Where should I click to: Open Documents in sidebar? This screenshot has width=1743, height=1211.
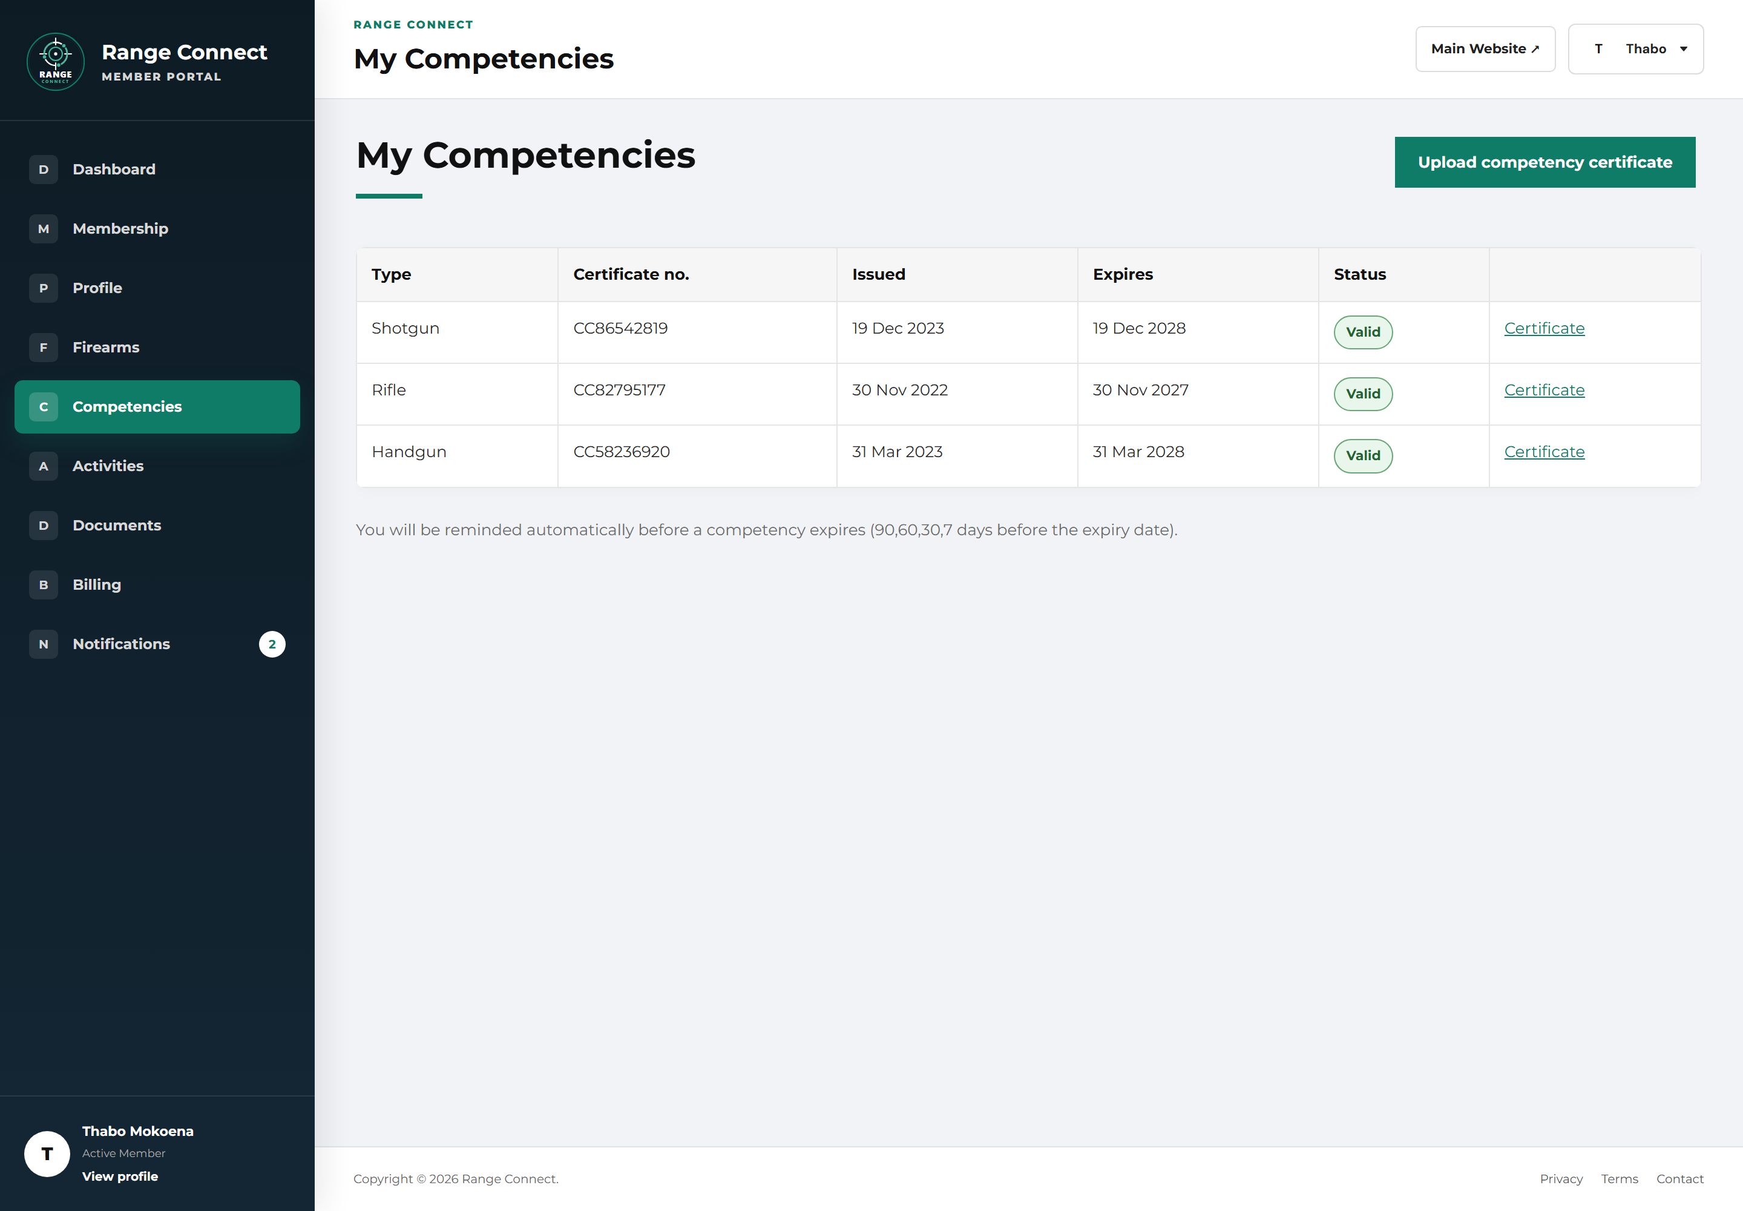tap(157, 525)
